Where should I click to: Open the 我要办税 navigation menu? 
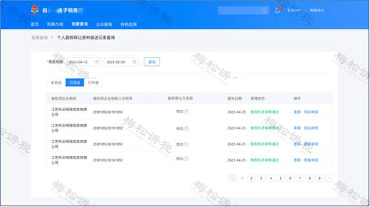[x=55, y=24]
